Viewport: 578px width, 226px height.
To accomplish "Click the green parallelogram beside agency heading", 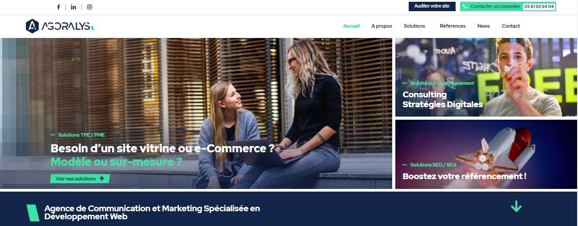I will point(33,213).
